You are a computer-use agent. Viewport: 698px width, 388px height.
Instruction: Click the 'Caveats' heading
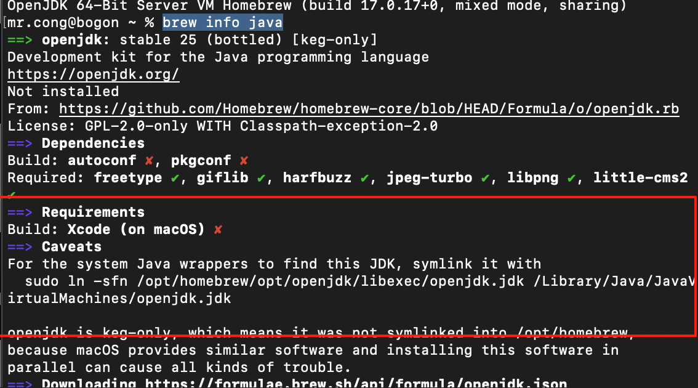(x=71, y=246)
